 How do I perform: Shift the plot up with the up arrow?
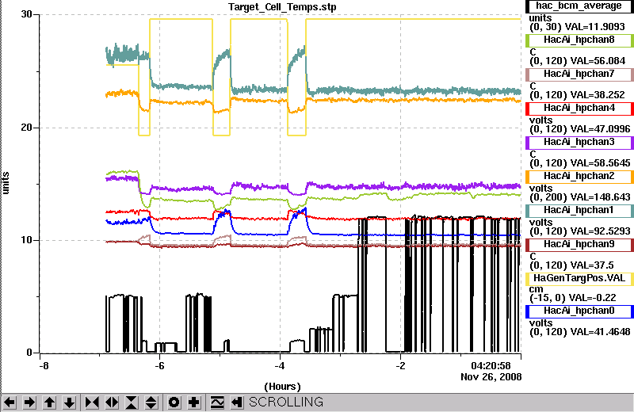point(49,402)
